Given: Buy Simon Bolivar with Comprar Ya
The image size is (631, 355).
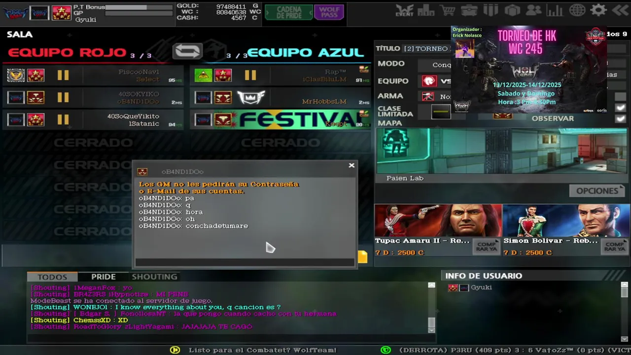Looking at the screenshot, I should (615, 246).
